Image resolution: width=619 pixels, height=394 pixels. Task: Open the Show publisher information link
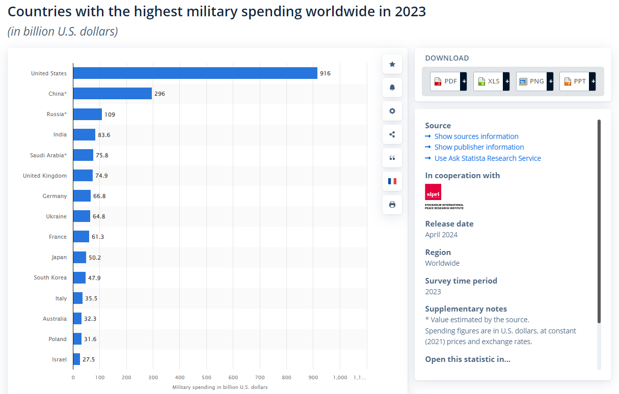coord(479,147)
